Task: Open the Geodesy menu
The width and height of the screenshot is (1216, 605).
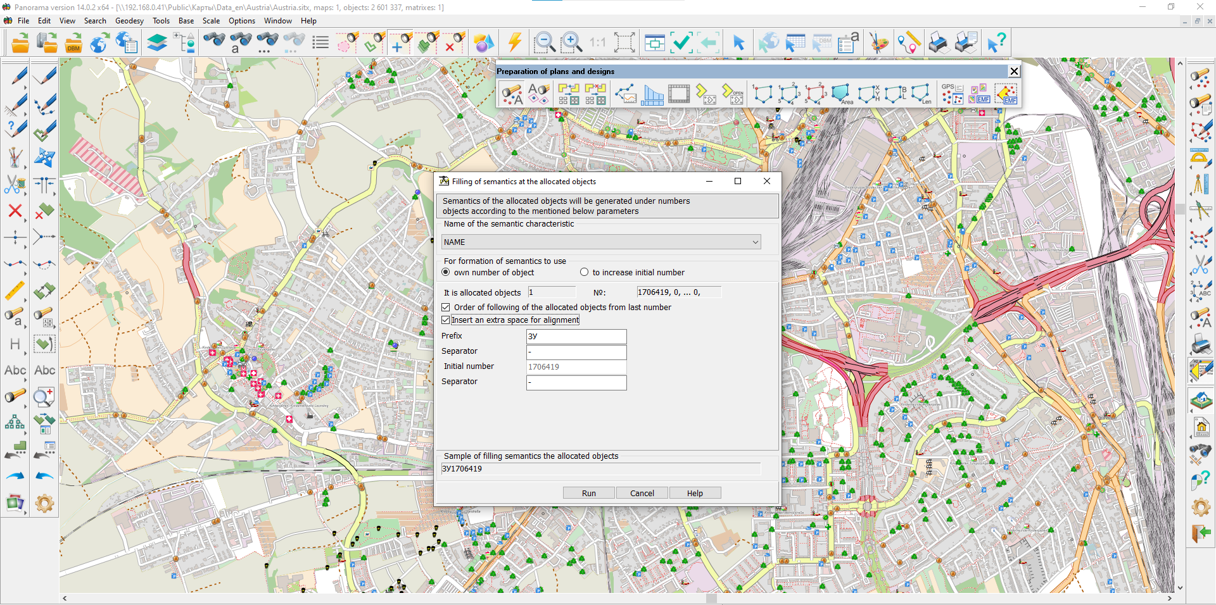Action: (129, 21)
